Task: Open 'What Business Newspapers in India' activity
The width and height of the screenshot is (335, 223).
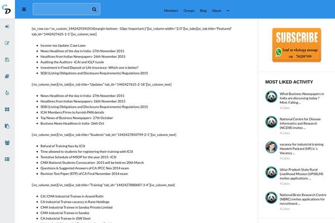Action: point(301,98)
